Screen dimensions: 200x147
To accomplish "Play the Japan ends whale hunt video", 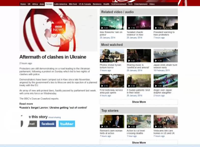I will tap(166, 56).
